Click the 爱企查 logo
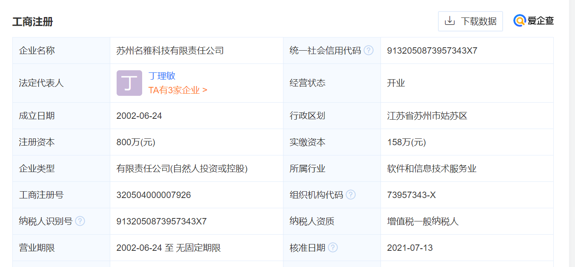Viewport: 575px width, 267px height. (x=534, y=20)
